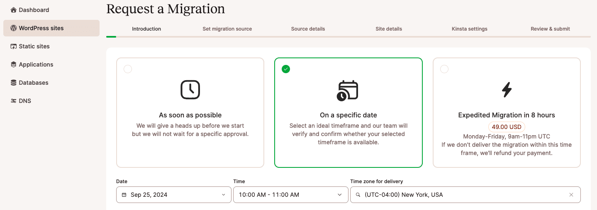Clear the New York time zone selection

click(x=571, y=195)
